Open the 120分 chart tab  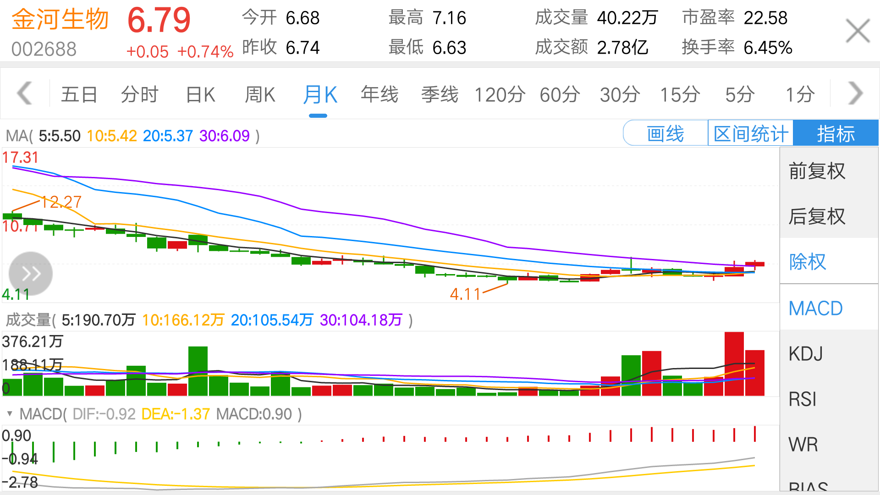(500, 95)
